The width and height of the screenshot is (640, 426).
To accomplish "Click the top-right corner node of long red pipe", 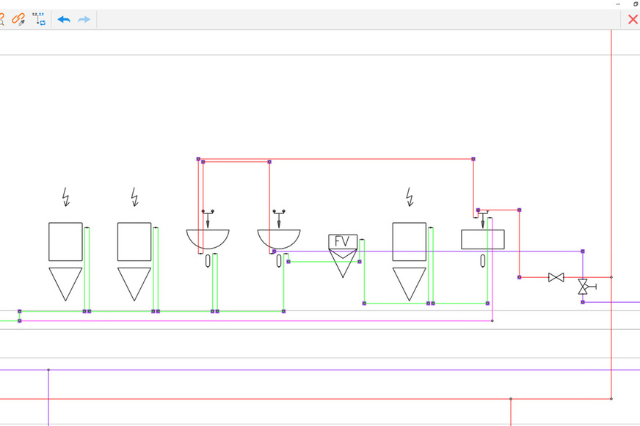I will 473,159.
